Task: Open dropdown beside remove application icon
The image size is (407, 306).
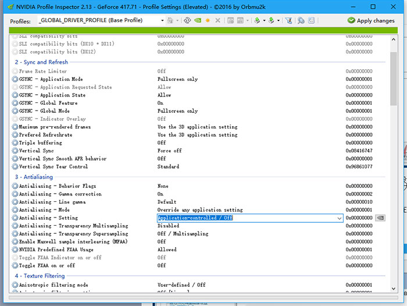Action: [247, 20]
